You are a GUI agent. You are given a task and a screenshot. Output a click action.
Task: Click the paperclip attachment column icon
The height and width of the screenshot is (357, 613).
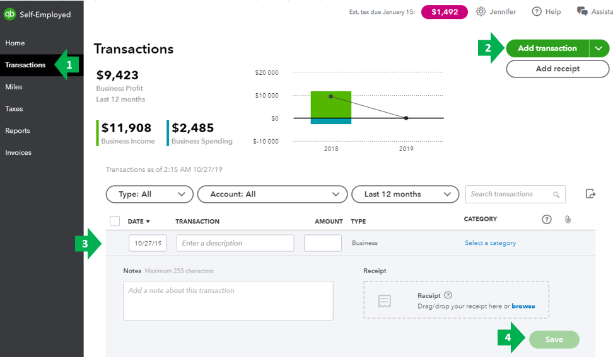point(568,220)
